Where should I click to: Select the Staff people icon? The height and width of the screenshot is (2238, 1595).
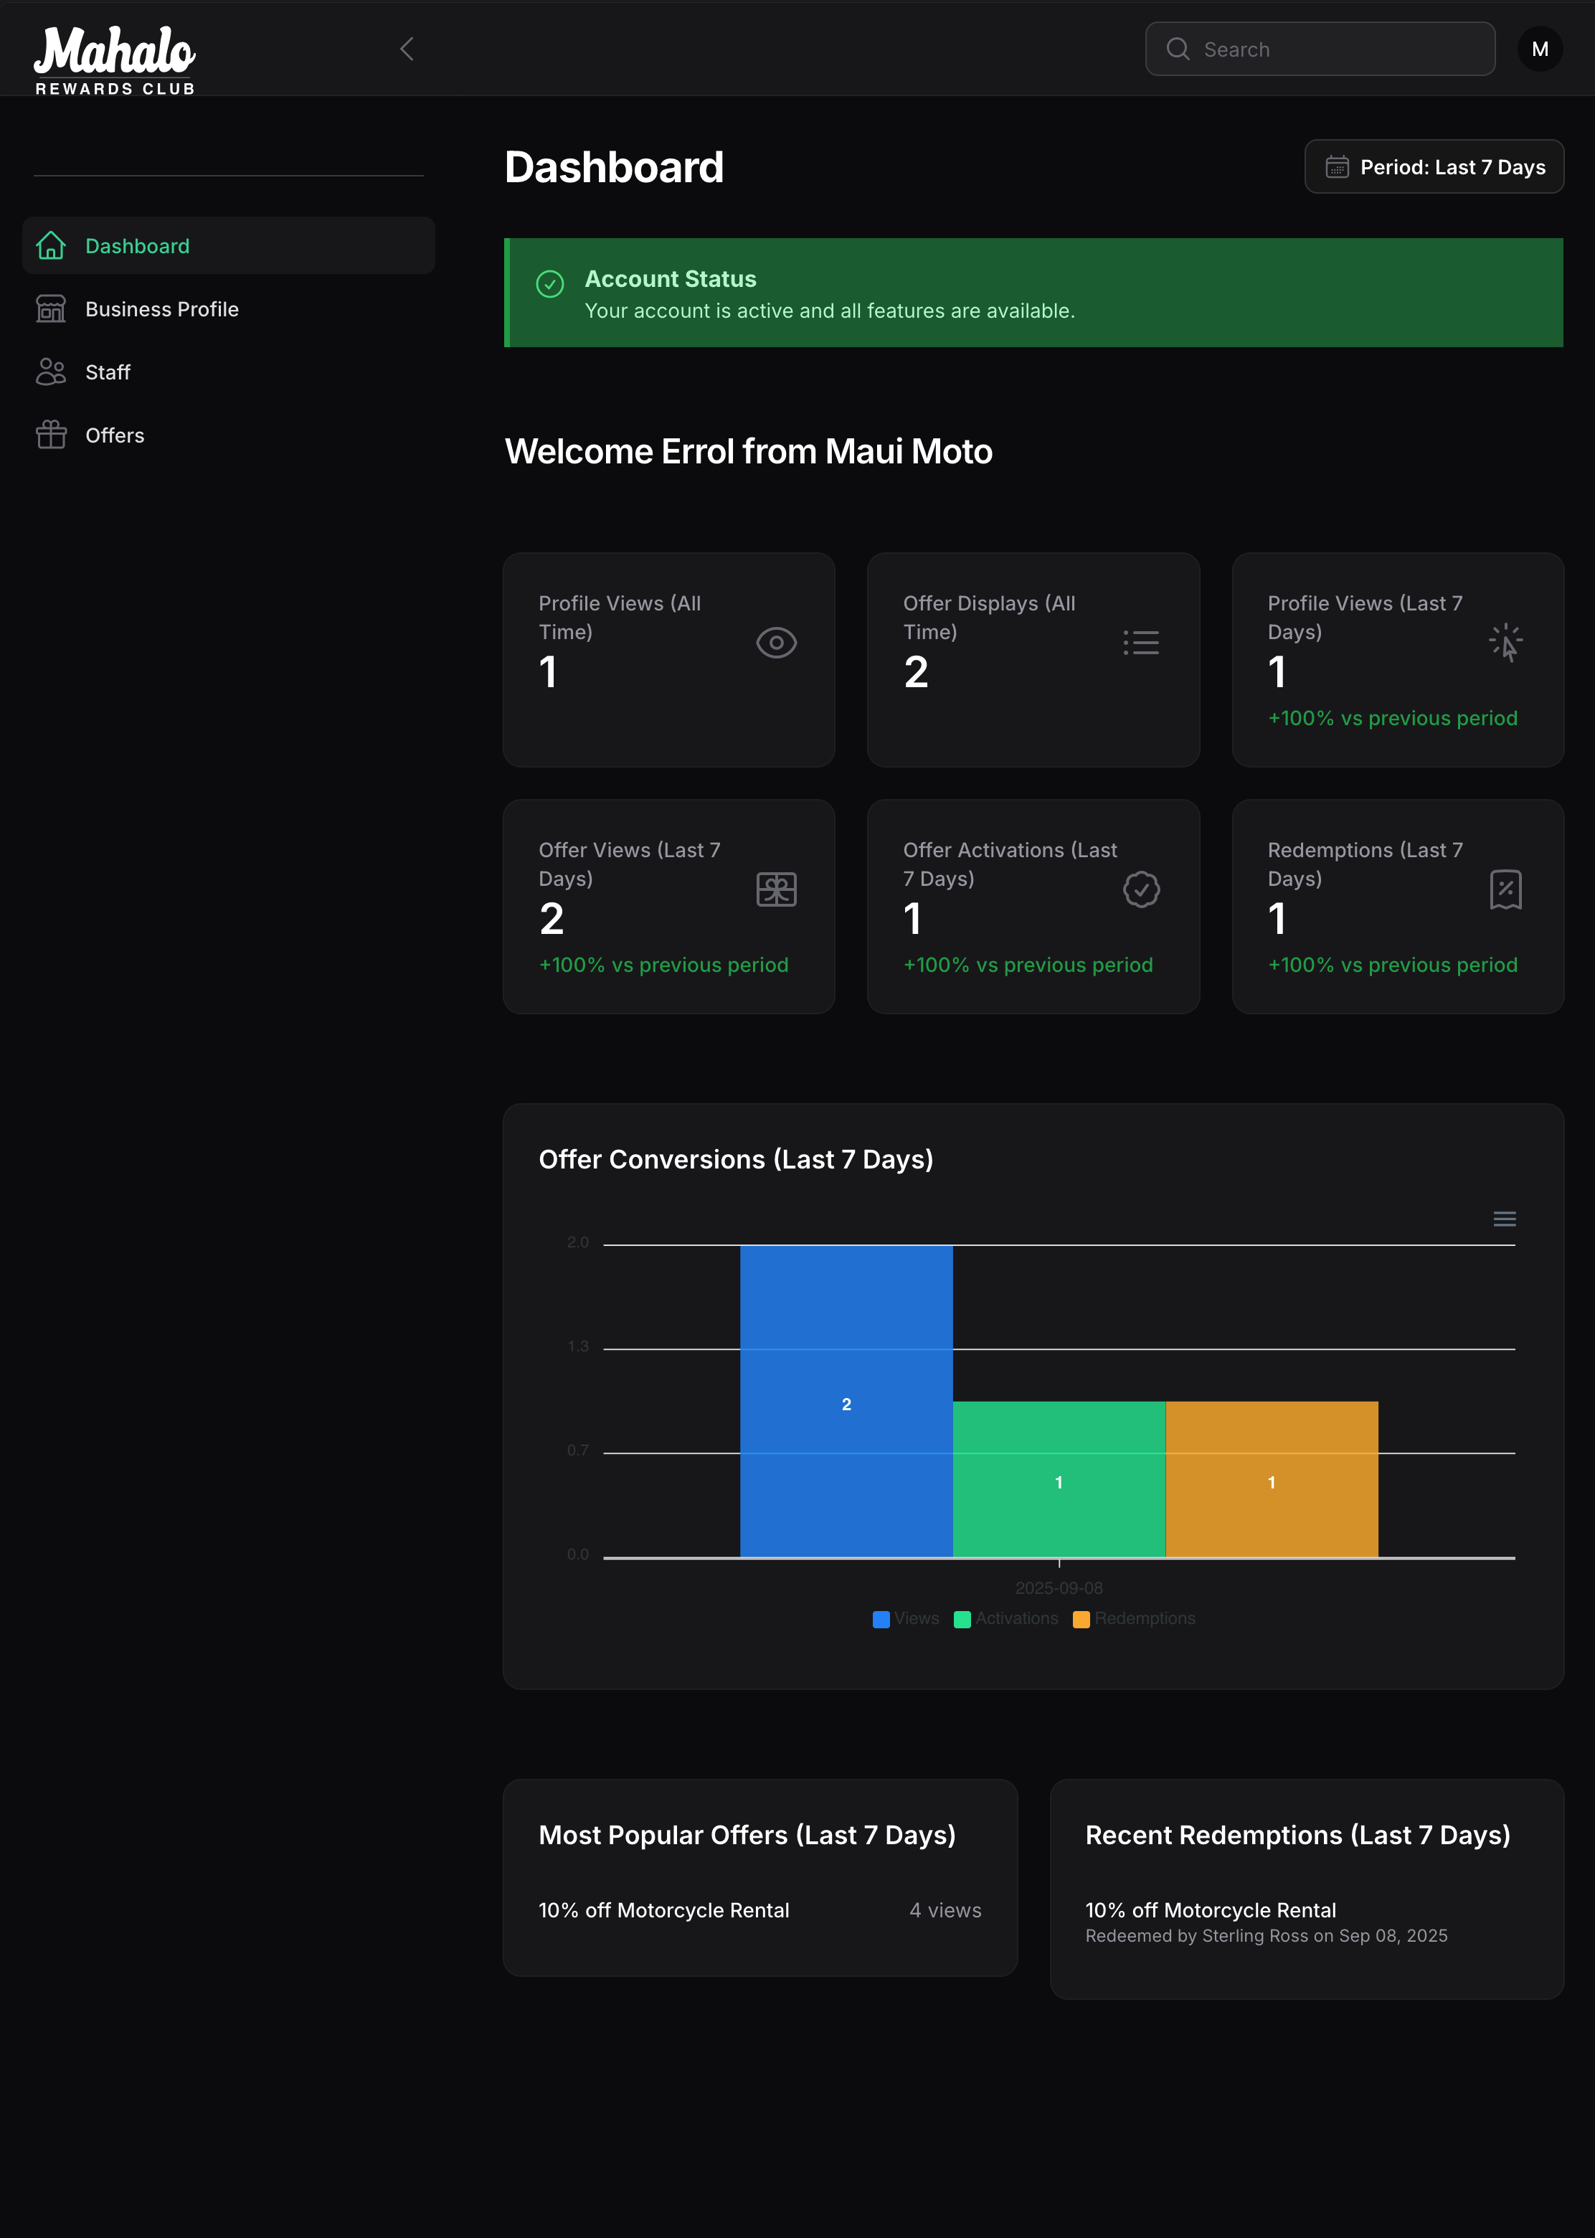51,372
